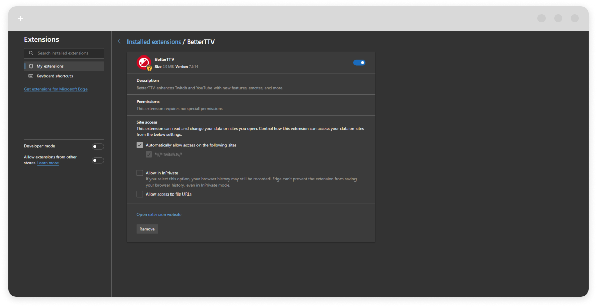Open Get extensions for Microsoft Edge link
Viewport: 597px width, 307px height.
[x=55, y=89]
